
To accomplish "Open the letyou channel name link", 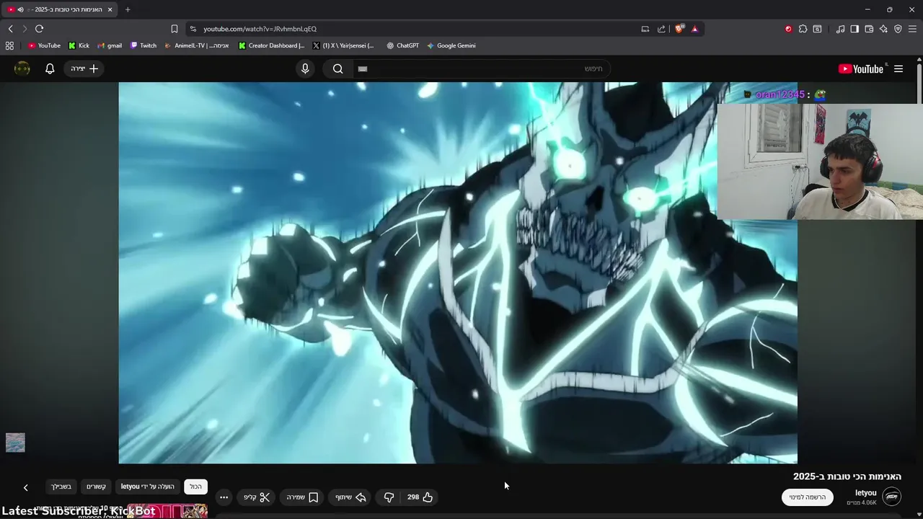I will point(865,493).
